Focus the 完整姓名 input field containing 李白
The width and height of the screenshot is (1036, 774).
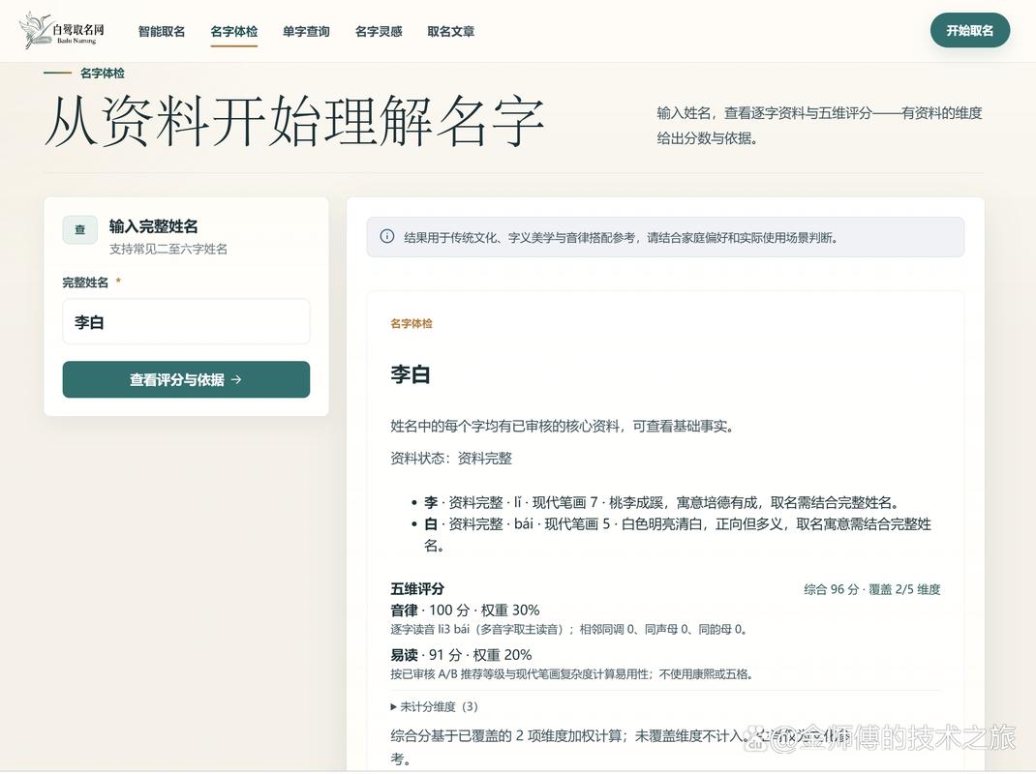pos(186,321)
